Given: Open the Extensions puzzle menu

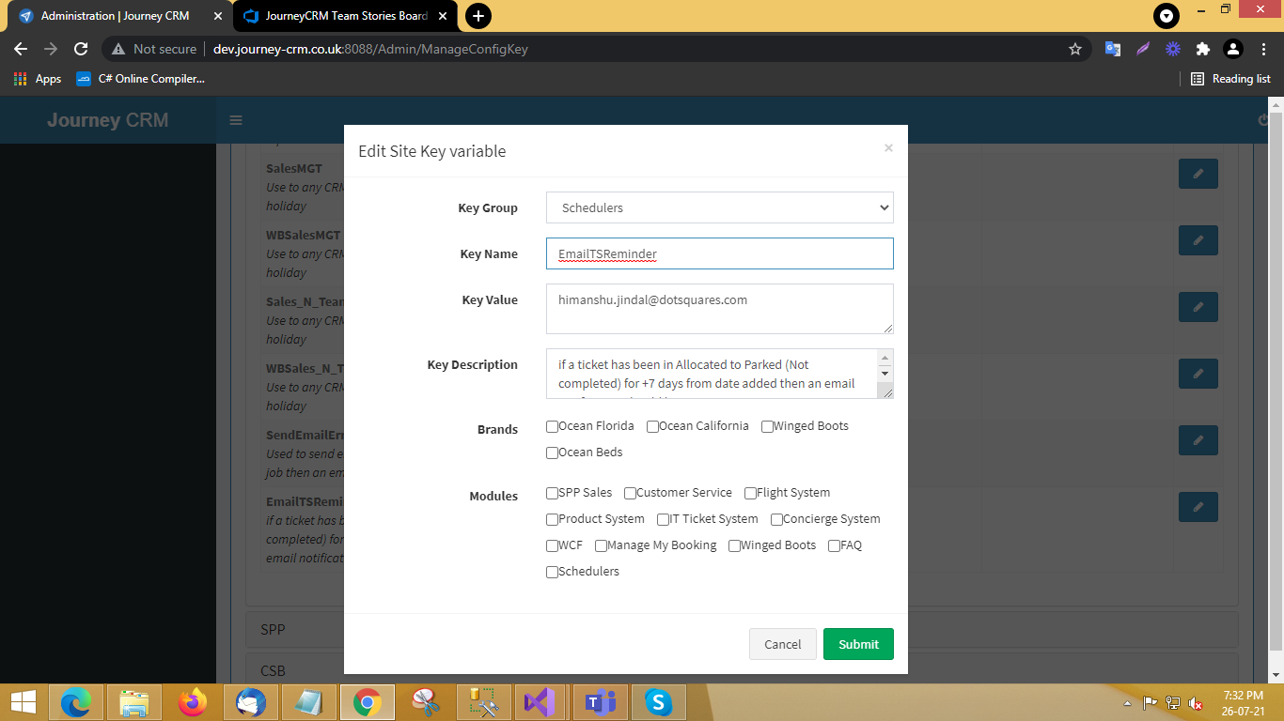Looking at the screenshot, I should [x=1203, y=49].
